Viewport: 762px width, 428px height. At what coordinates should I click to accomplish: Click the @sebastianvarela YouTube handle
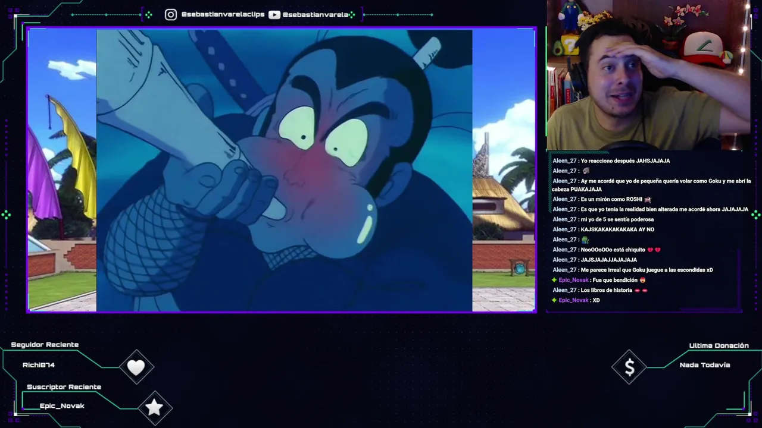[x=316, y=14]
